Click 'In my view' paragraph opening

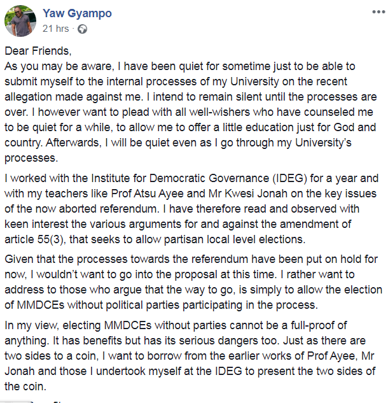[x=32, y=325]
